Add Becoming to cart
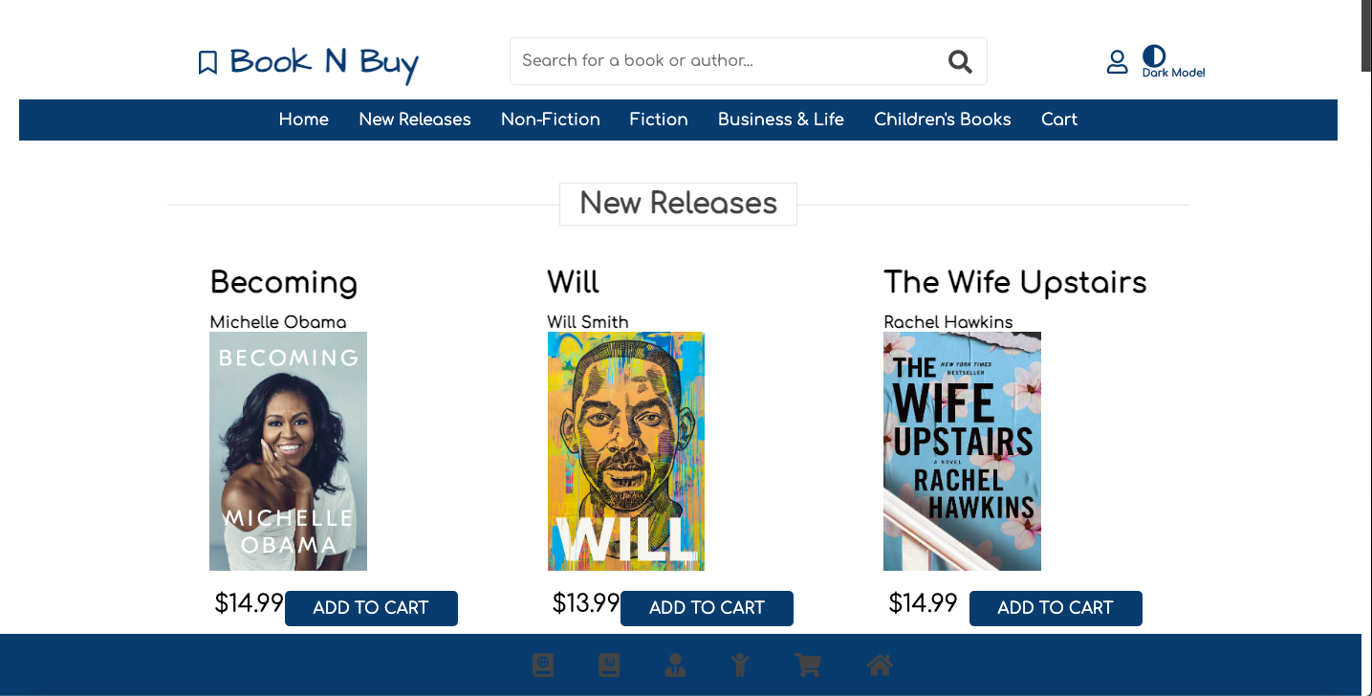1372x696 pixels. (x=371, y=608)
